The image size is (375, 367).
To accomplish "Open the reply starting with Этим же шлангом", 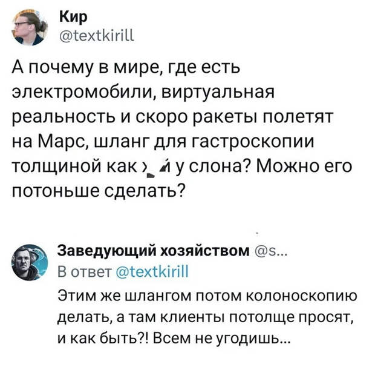I will tap(207, 317).
